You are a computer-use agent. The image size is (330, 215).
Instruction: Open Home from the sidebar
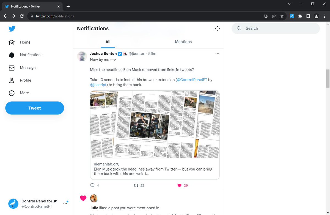[x=20, y=42]
